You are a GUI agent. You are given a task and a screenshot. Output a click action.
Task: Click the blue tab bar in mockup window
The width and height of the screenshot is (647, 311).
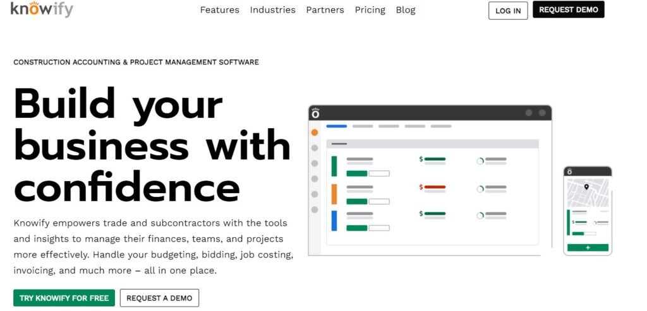[x=337, y=126]
